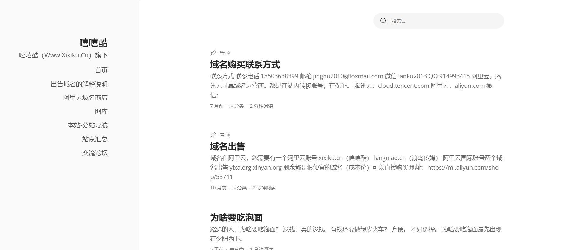
Task: Open the 图库 gallery page
Action: coord(101,112)
